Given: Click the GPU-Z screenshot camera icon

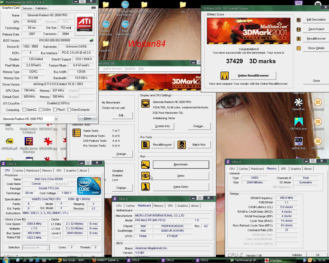Looking at the screenshot, I should pyautogui.click(x=93, y=8).
